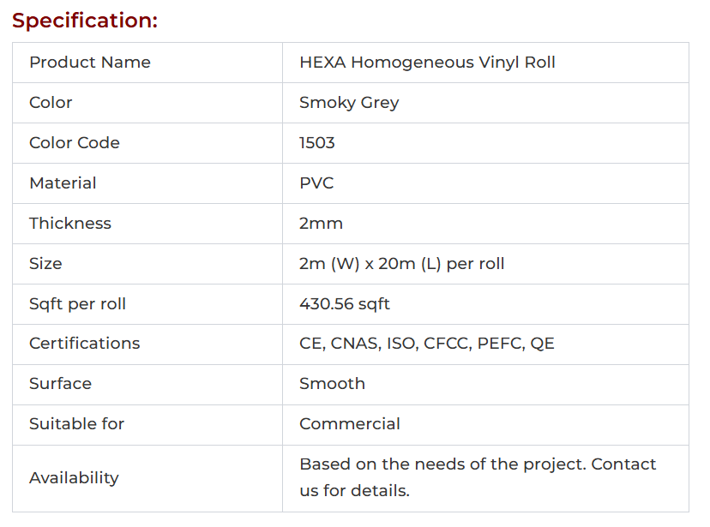Viewport: 710px width, 527px height.
Task: Select the Commercial value cell
Action: [350, 424]
